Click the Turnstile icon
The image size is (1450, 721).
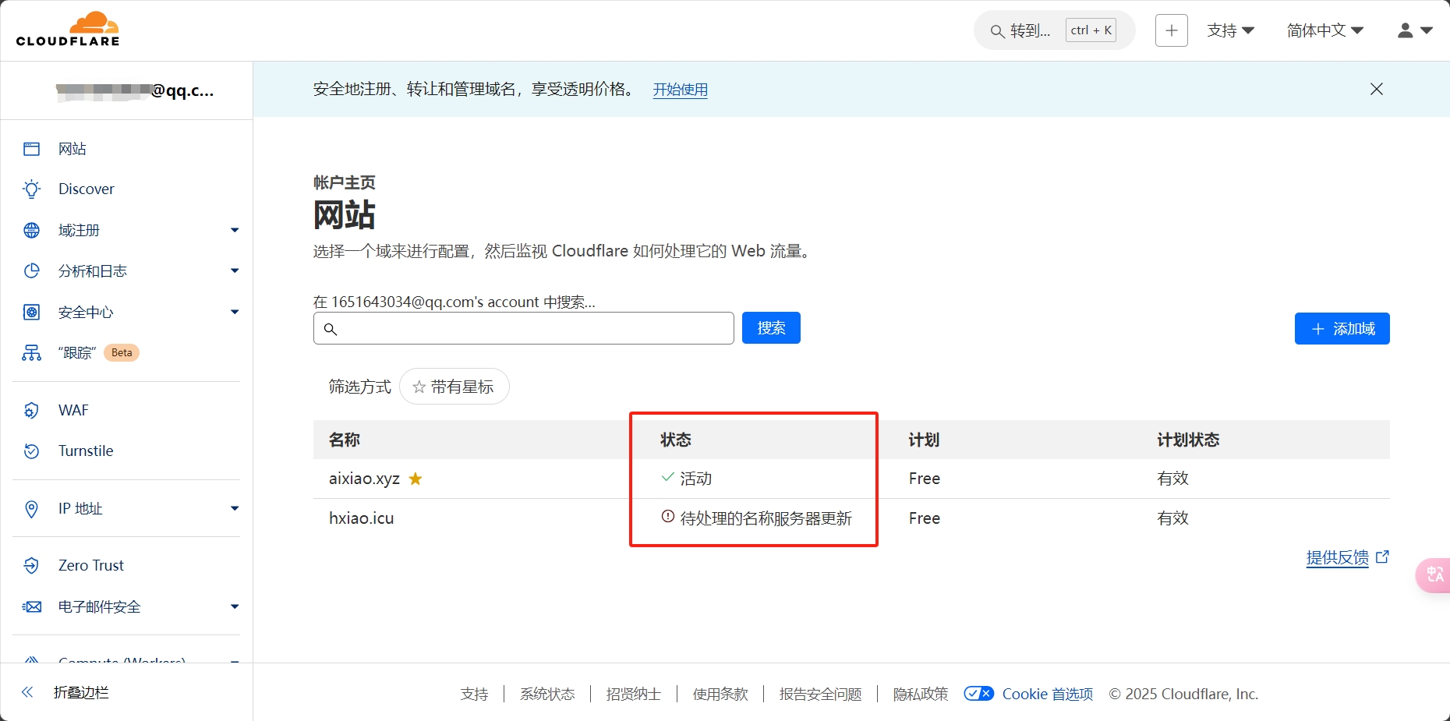[31, 451]
